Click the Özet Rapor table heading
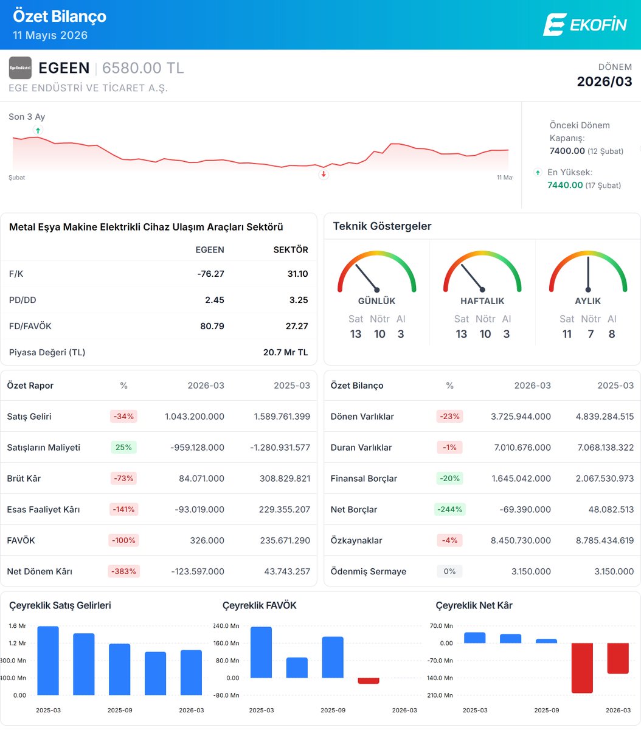This screenshot has width=641, height=730. pyautogui.click(x=30, y=386)
